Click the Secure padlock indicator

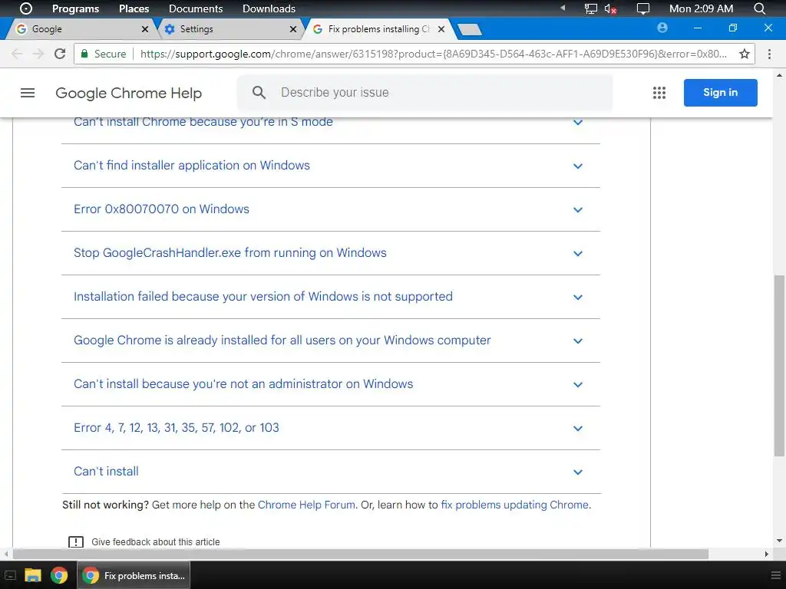pyautogui.click(x=104, y=54)
